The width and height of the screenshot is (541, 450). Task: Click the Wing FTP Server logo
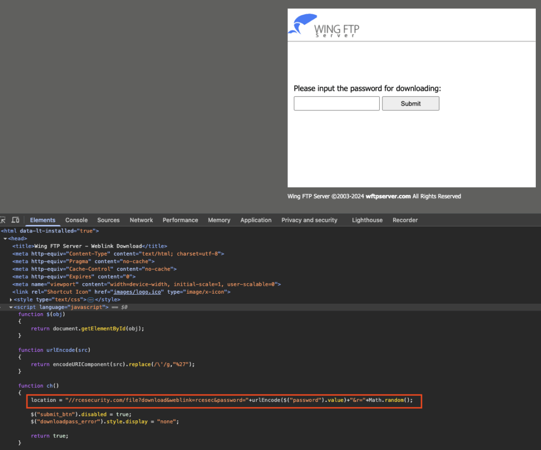324,25
